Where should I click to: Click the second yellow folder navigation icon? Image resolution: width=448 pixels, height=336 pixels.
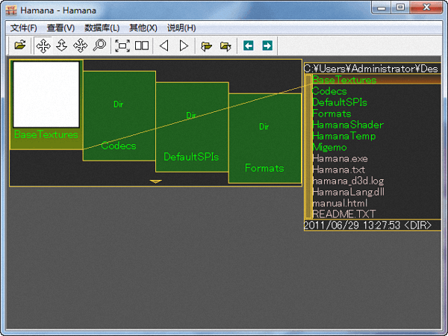point(225,46)
